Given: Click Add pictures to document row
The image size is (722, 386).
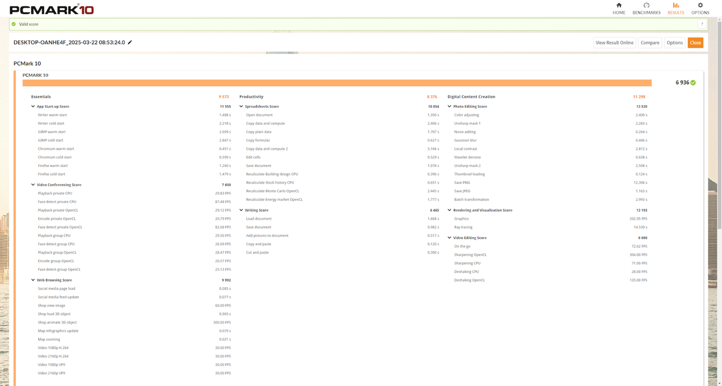Looking at the screenshot, I should coord(343,236).
